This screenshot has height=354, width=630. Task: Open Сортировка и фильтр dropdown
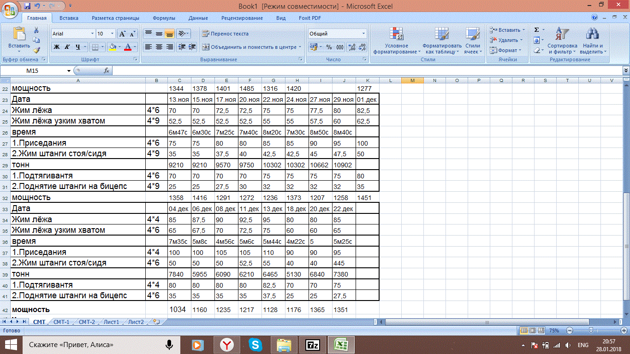562,41
